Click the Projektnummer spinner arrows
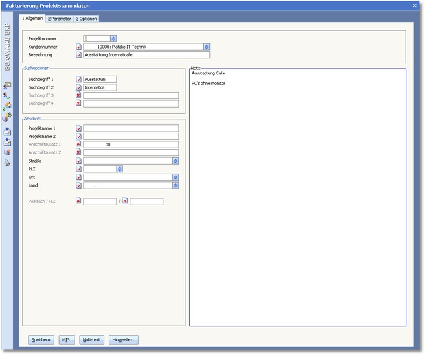Viewport: 425px width, 355px height. (113, 39)
